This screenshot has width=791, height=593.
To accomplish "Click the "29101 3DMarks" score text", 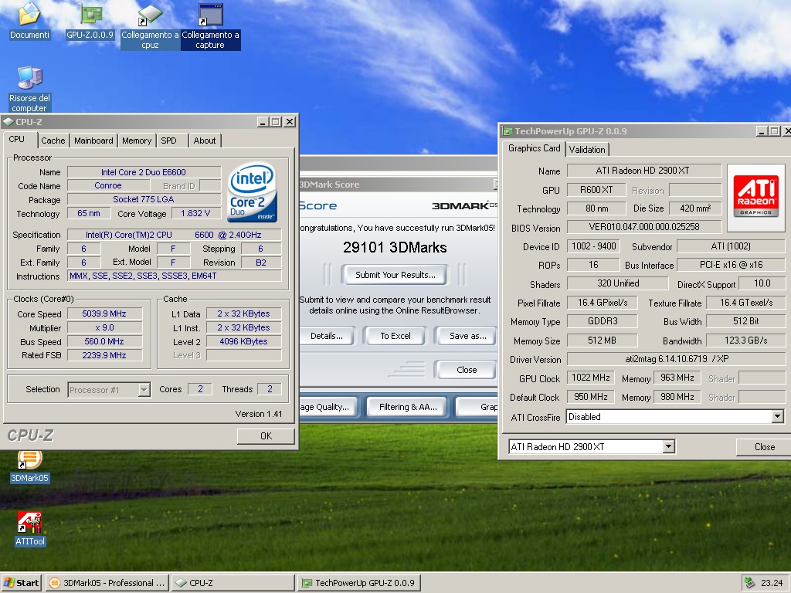I will tap(395, 248).
